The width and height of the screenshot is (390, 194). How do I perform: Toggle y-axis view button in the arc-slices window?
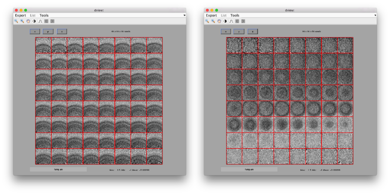point(48,31)
